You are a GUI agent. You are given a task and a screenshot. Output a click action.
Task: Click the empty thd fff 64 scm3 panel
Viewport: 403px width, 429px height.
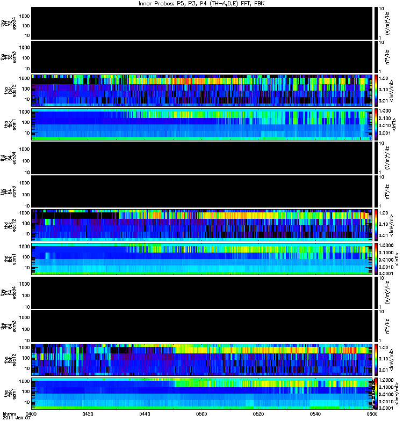202,191
